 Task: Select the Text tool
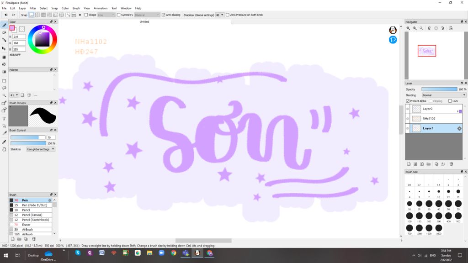[4, 119]
